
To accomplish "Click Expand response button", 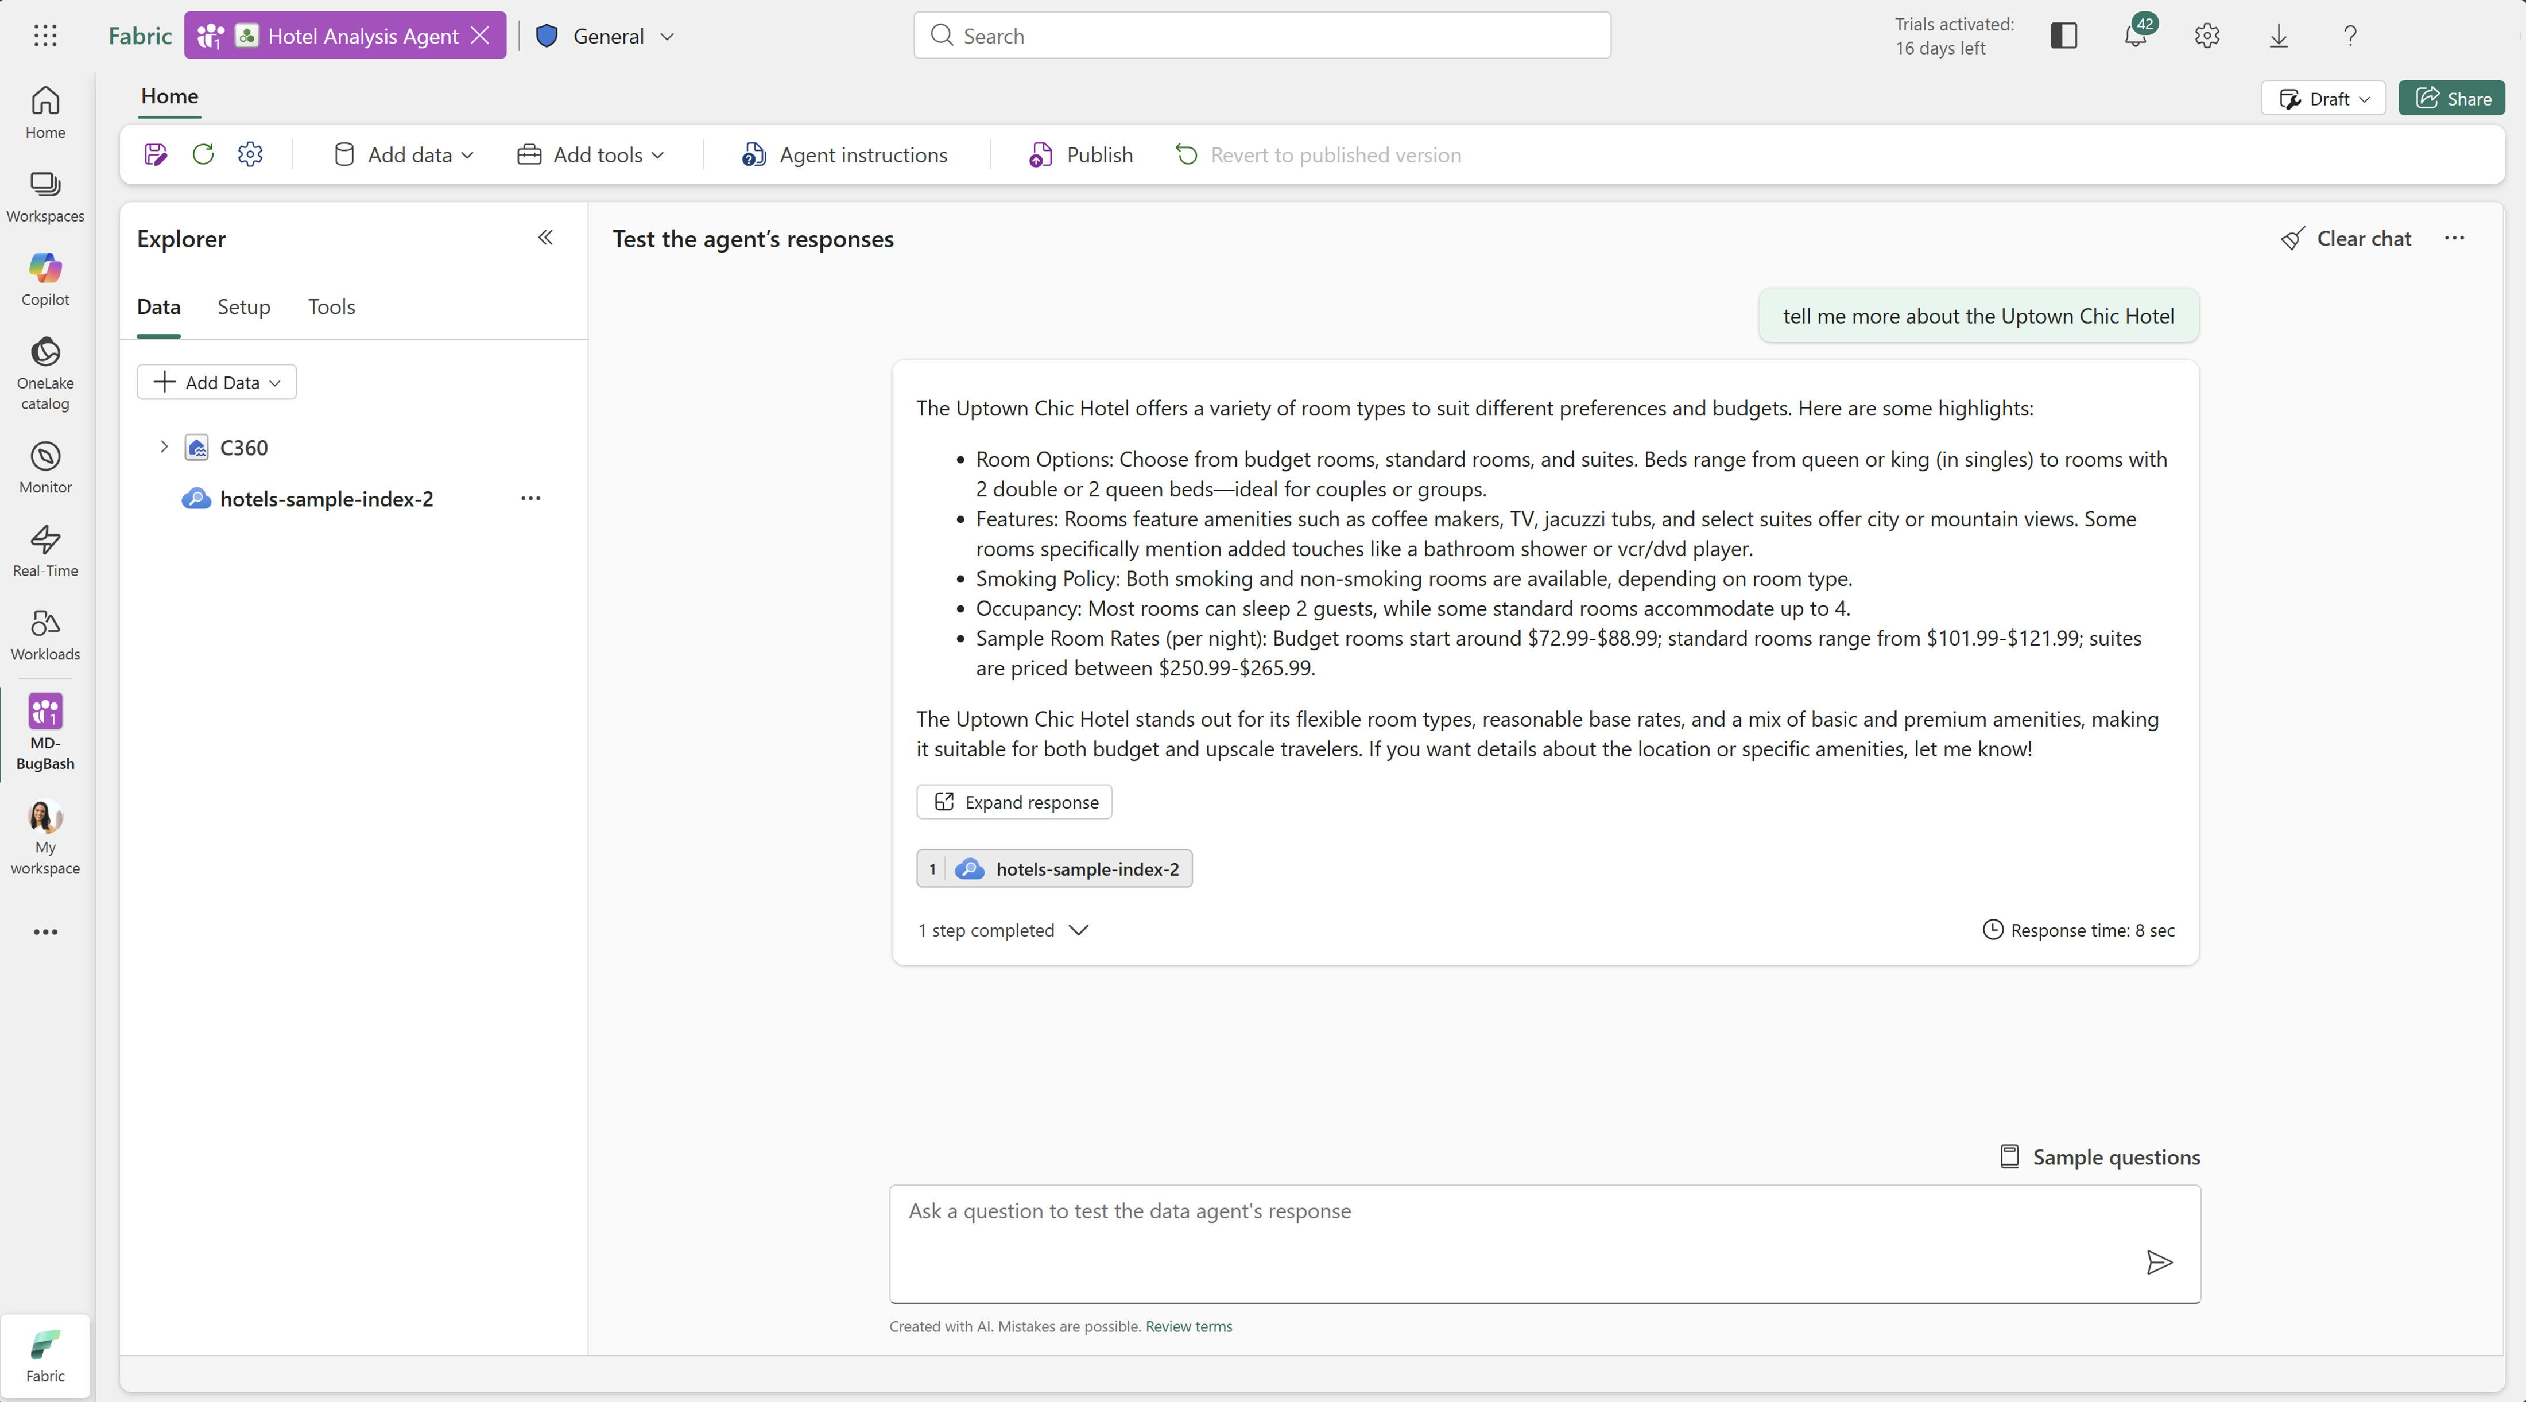I will pyautogui.click(x=1014, y=802).
